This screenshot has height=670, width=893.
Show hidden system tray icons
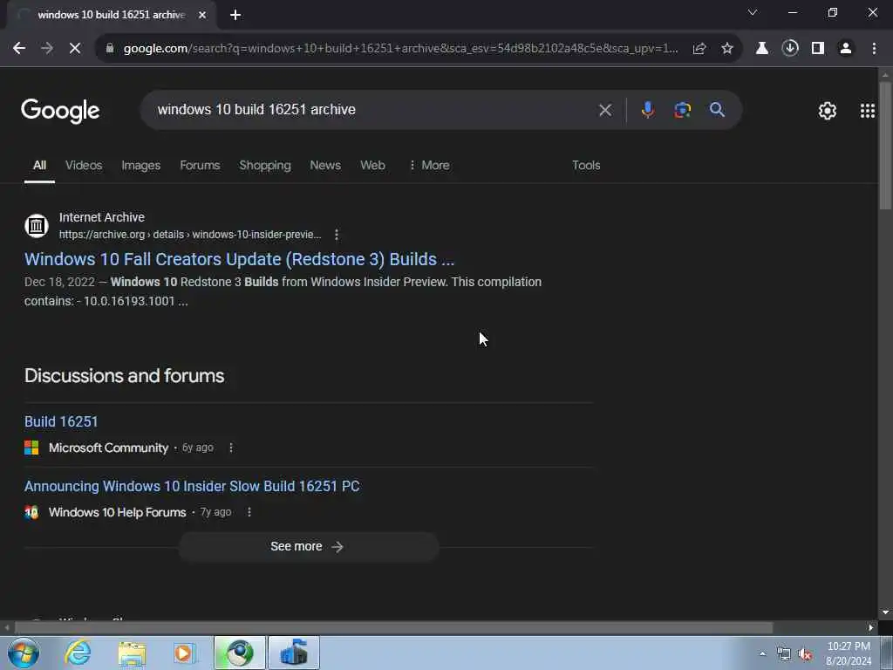click(x=762, y=653)
